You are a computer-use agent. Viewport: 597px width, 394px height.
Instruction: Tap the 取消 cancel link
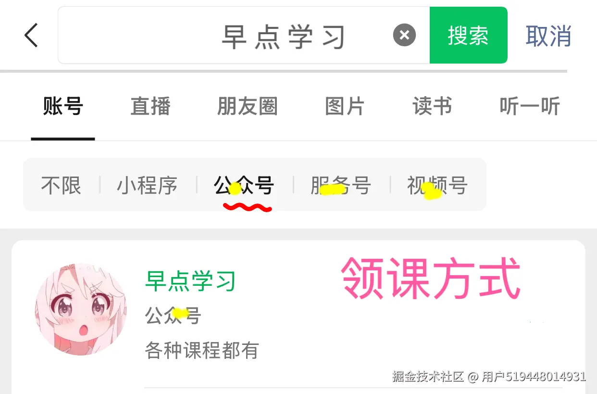[548, 36]
